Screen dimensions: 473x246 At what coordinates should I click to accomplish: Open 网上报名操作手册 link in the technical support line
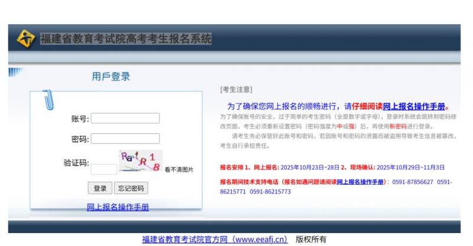pos(361,182)
